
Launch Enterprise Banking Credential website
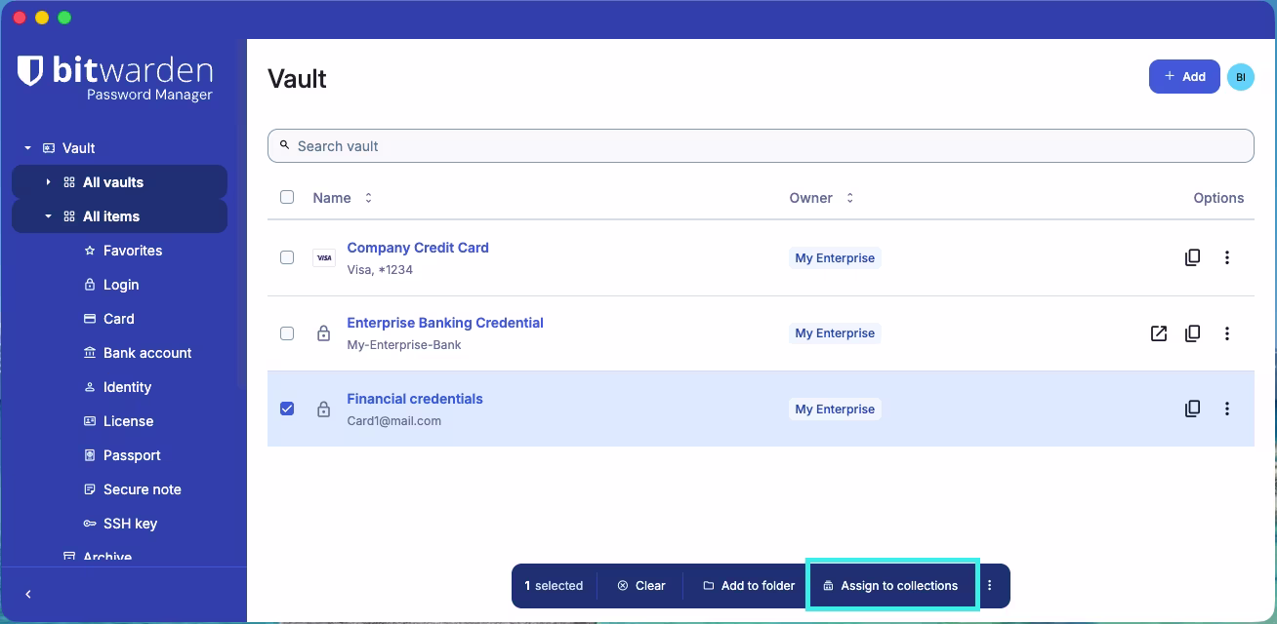point(1158,333)
